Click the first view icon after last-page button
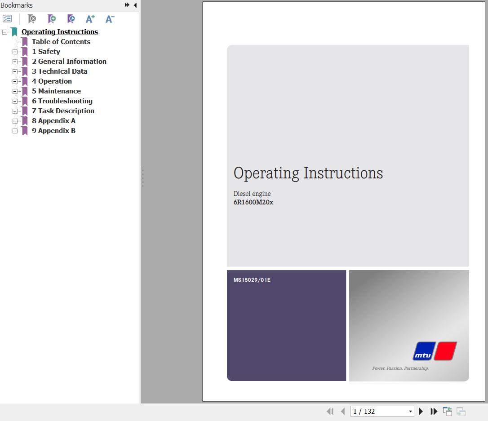Screen dimensions: 488x421 pos(448,412)
